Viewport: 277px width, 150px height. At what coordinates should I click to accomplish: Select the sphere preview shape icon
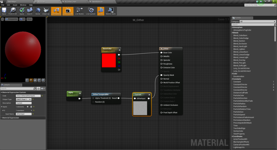[x=31, y=80]
